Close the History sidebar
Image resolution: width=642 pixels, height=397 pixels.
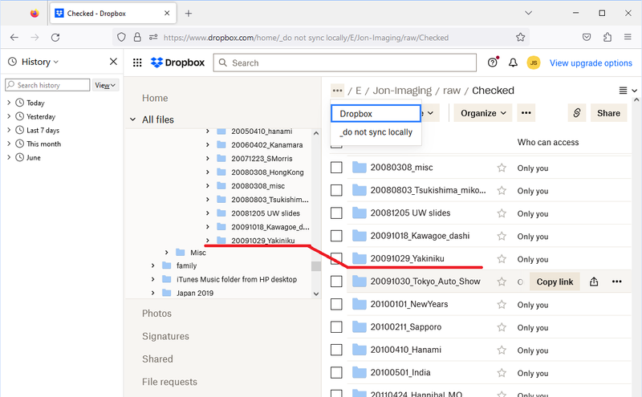[x=113, y=62]
